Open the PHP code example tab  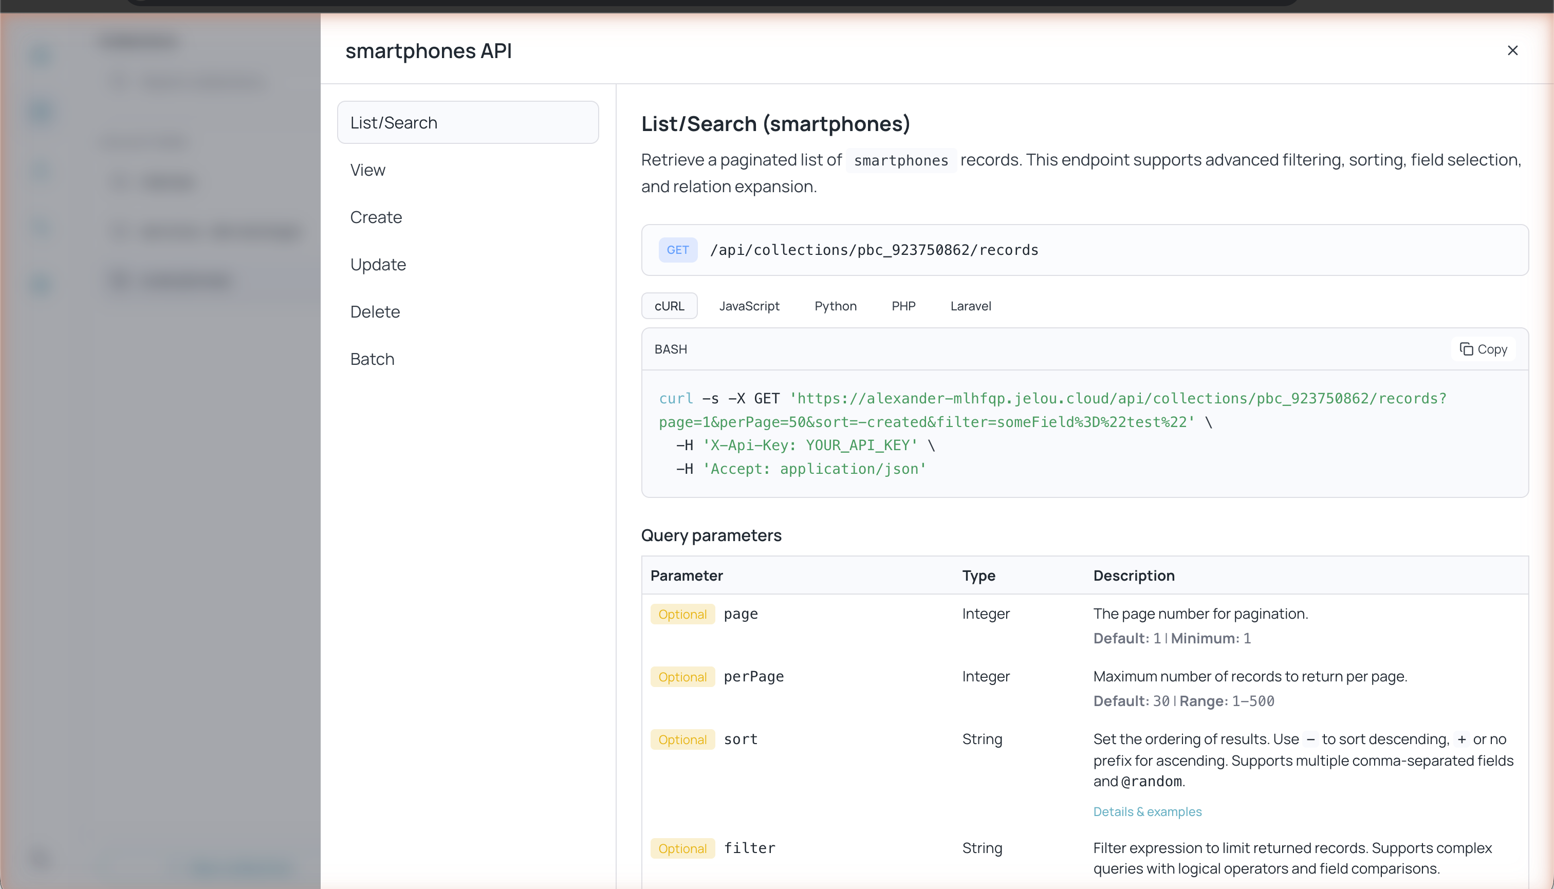tap(903, 306)
